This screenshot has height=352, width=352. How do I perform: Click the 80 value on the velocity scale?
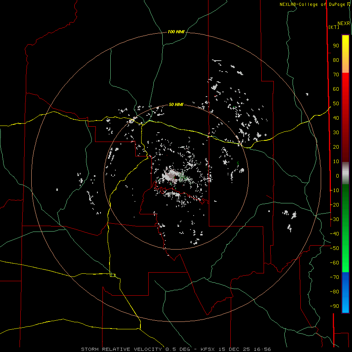point(336,60)
